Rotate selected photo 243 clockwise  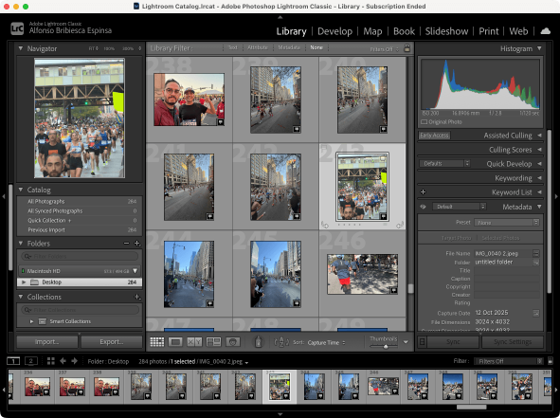(400, 225)
